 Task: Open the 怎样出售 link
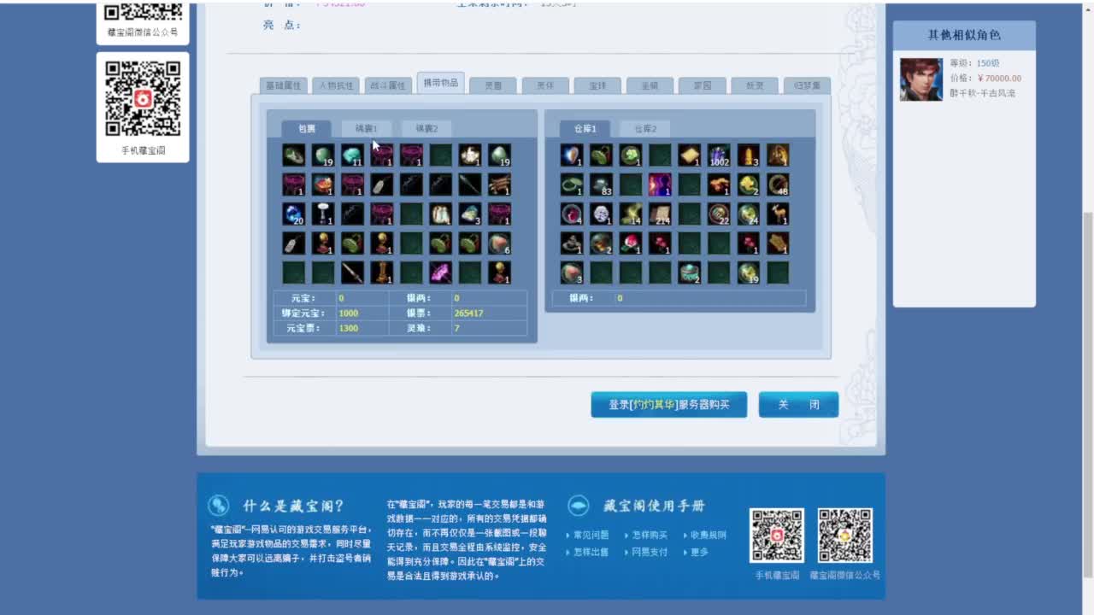[591, 553]
